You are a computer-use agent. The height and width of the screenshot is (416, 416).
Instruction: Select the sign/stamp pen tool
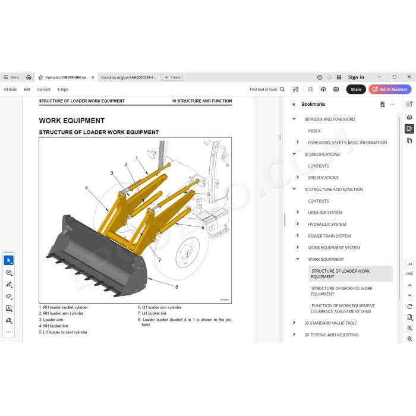(8, 320)
